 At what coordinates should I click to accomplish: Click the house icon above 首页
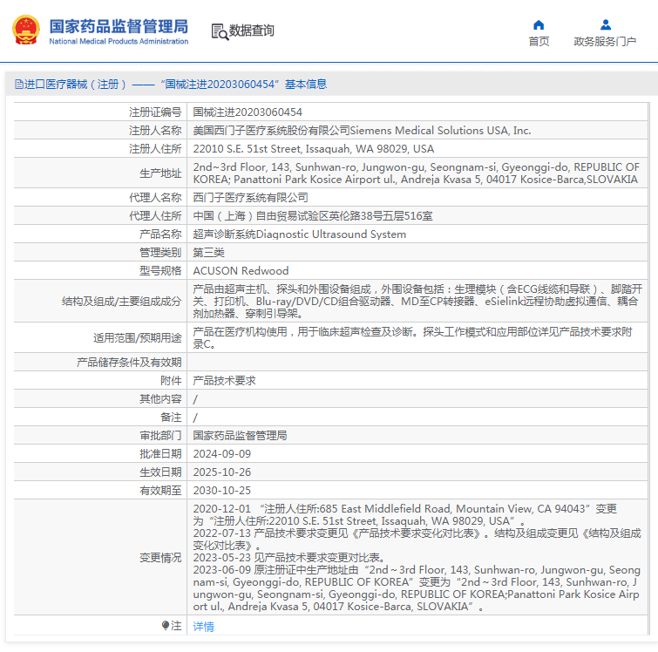click(539, 24)
